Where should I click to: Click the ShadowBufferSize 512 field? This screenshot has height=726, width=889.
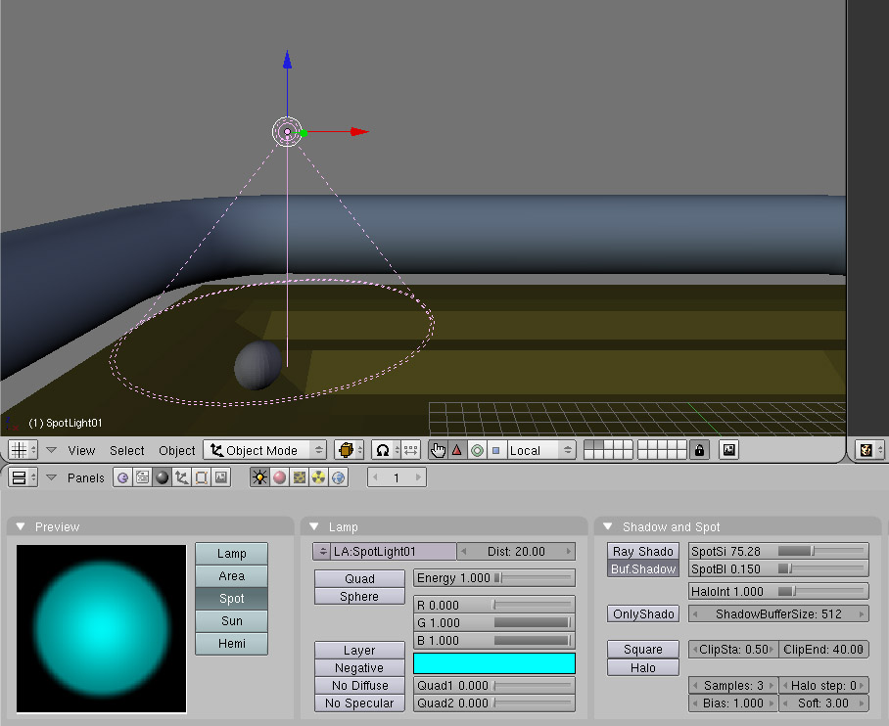[x=778, y=613]
